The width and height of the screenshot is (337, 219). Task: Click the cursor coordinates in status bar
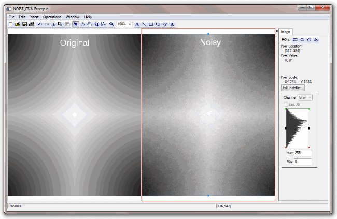point(223,206)
